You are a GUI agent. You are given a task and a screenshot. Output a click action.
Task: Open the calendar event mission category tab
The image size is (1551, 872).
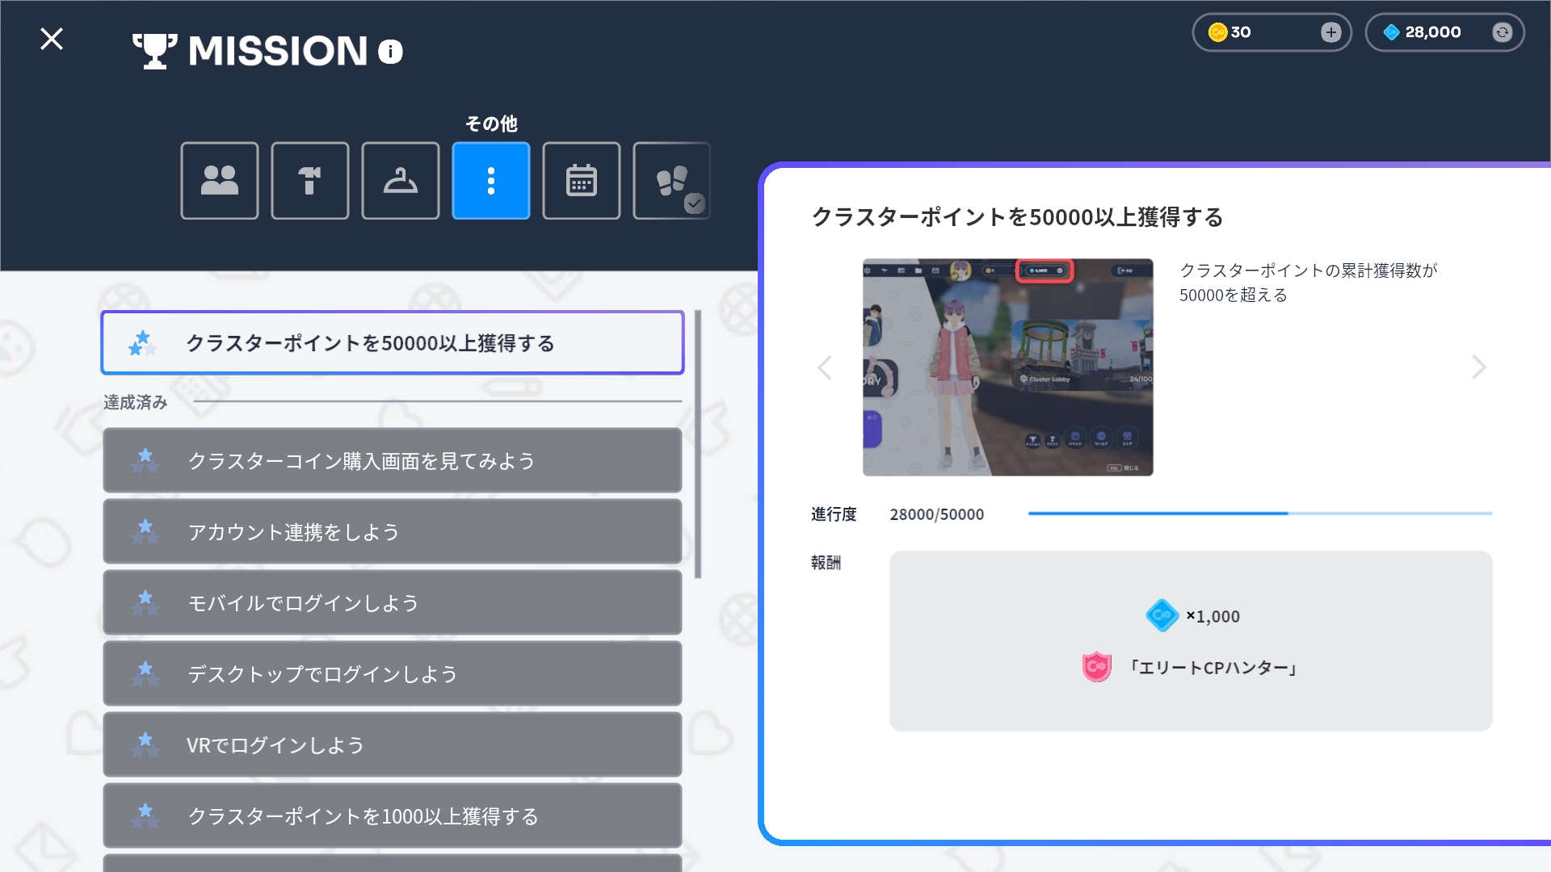[582, 181]
